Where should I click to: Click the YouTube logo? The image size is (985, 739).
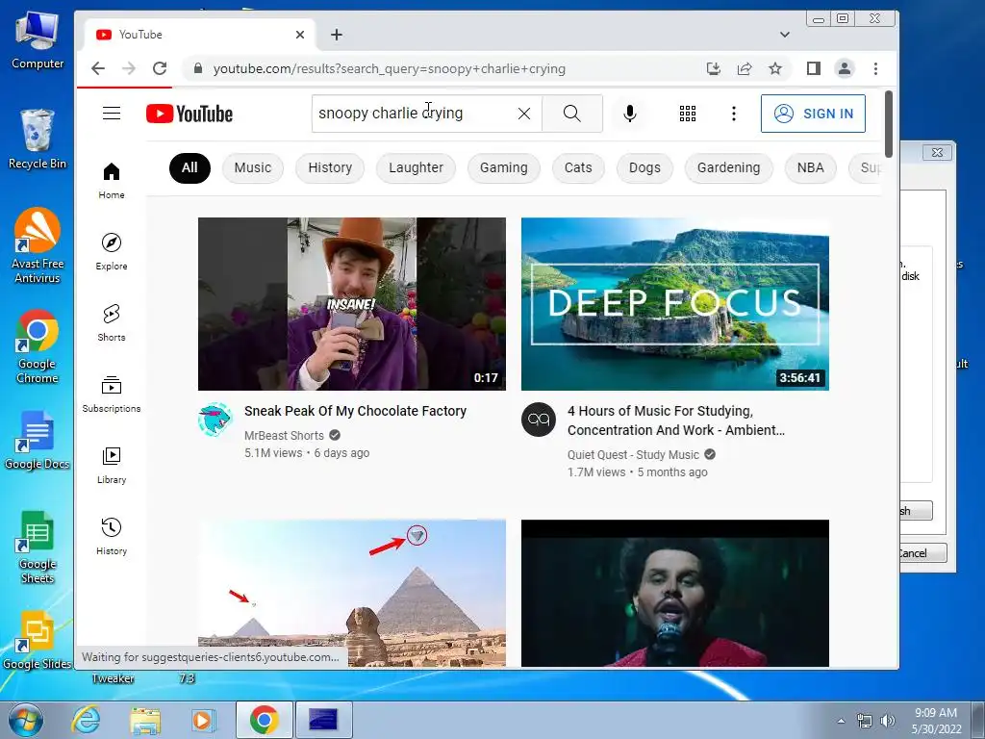pyautogui.click(x=189, y=114)
